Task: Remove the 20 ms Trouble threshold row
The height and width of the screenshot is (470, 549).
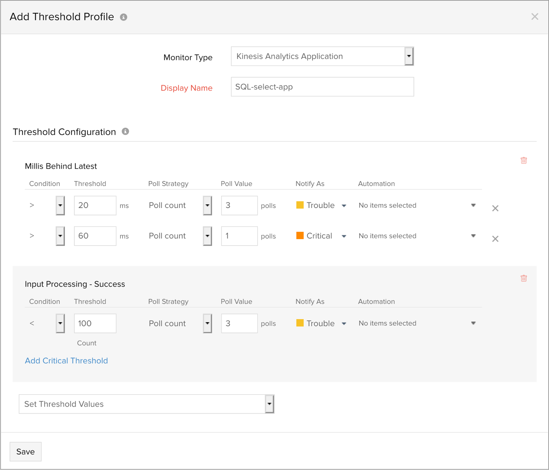Action: 495,208
